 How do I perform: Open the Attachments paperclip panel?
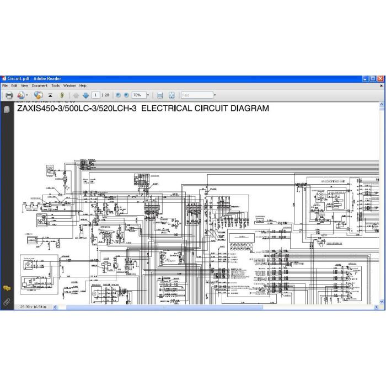(7, 302)
